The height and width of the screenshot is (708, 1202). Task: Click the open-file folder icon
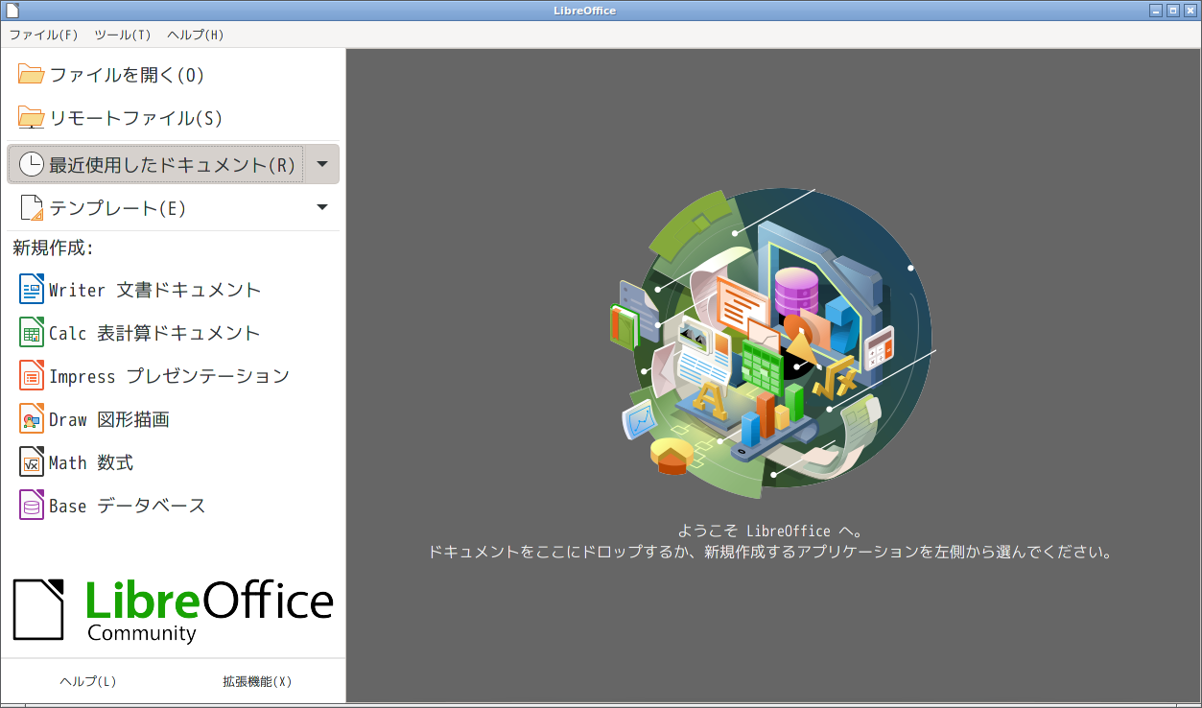point(32,75)
